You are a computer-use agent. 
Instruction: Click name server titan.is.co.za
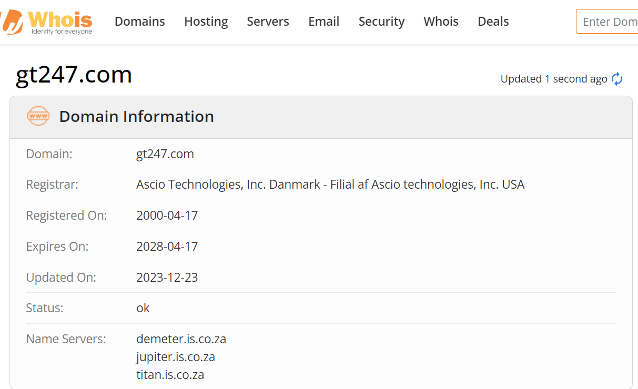[170, 375]
